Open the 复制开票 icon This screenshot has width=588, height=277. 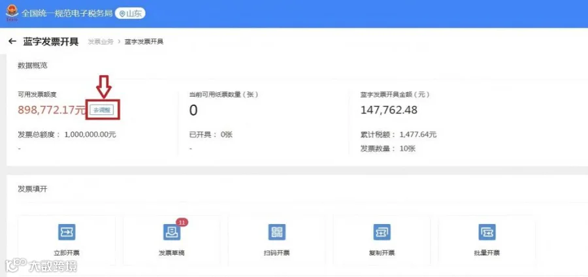(382, 232)
